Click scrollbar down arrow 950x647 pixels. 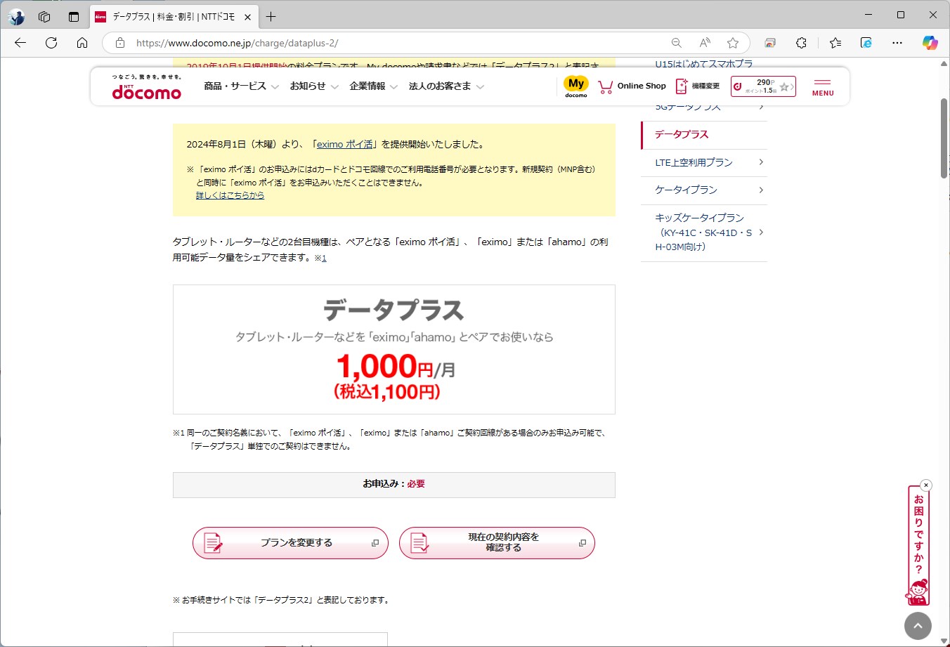click(944, 640)
